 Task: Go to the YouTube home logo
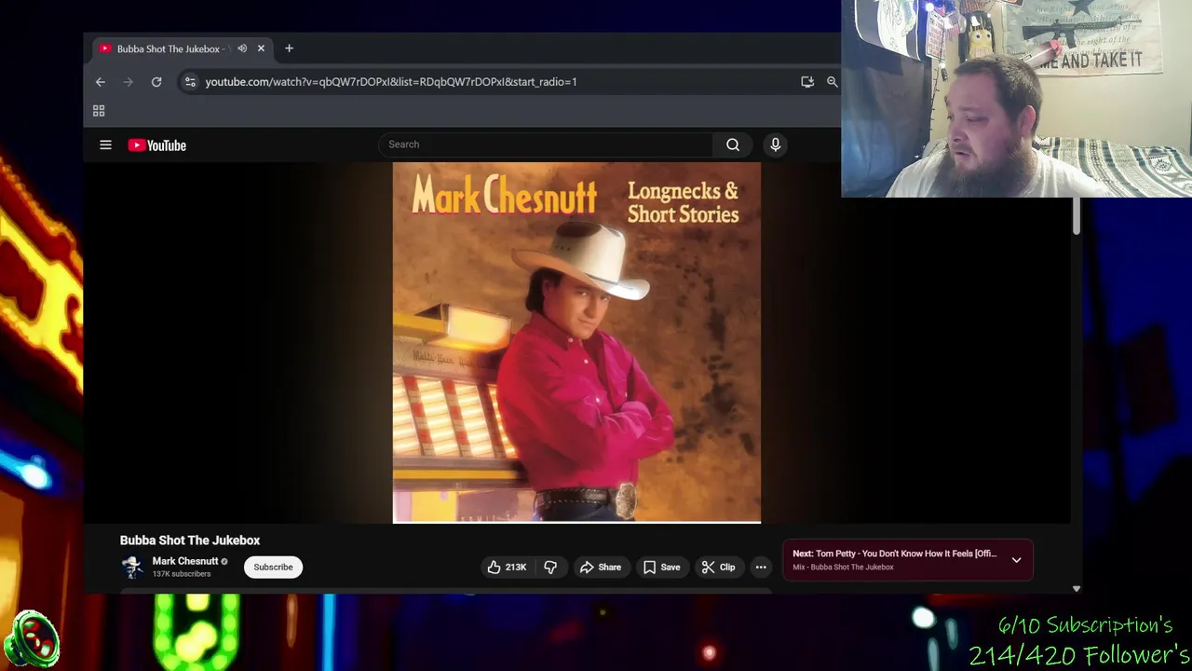pyautogui.click(x=157, y=145)
